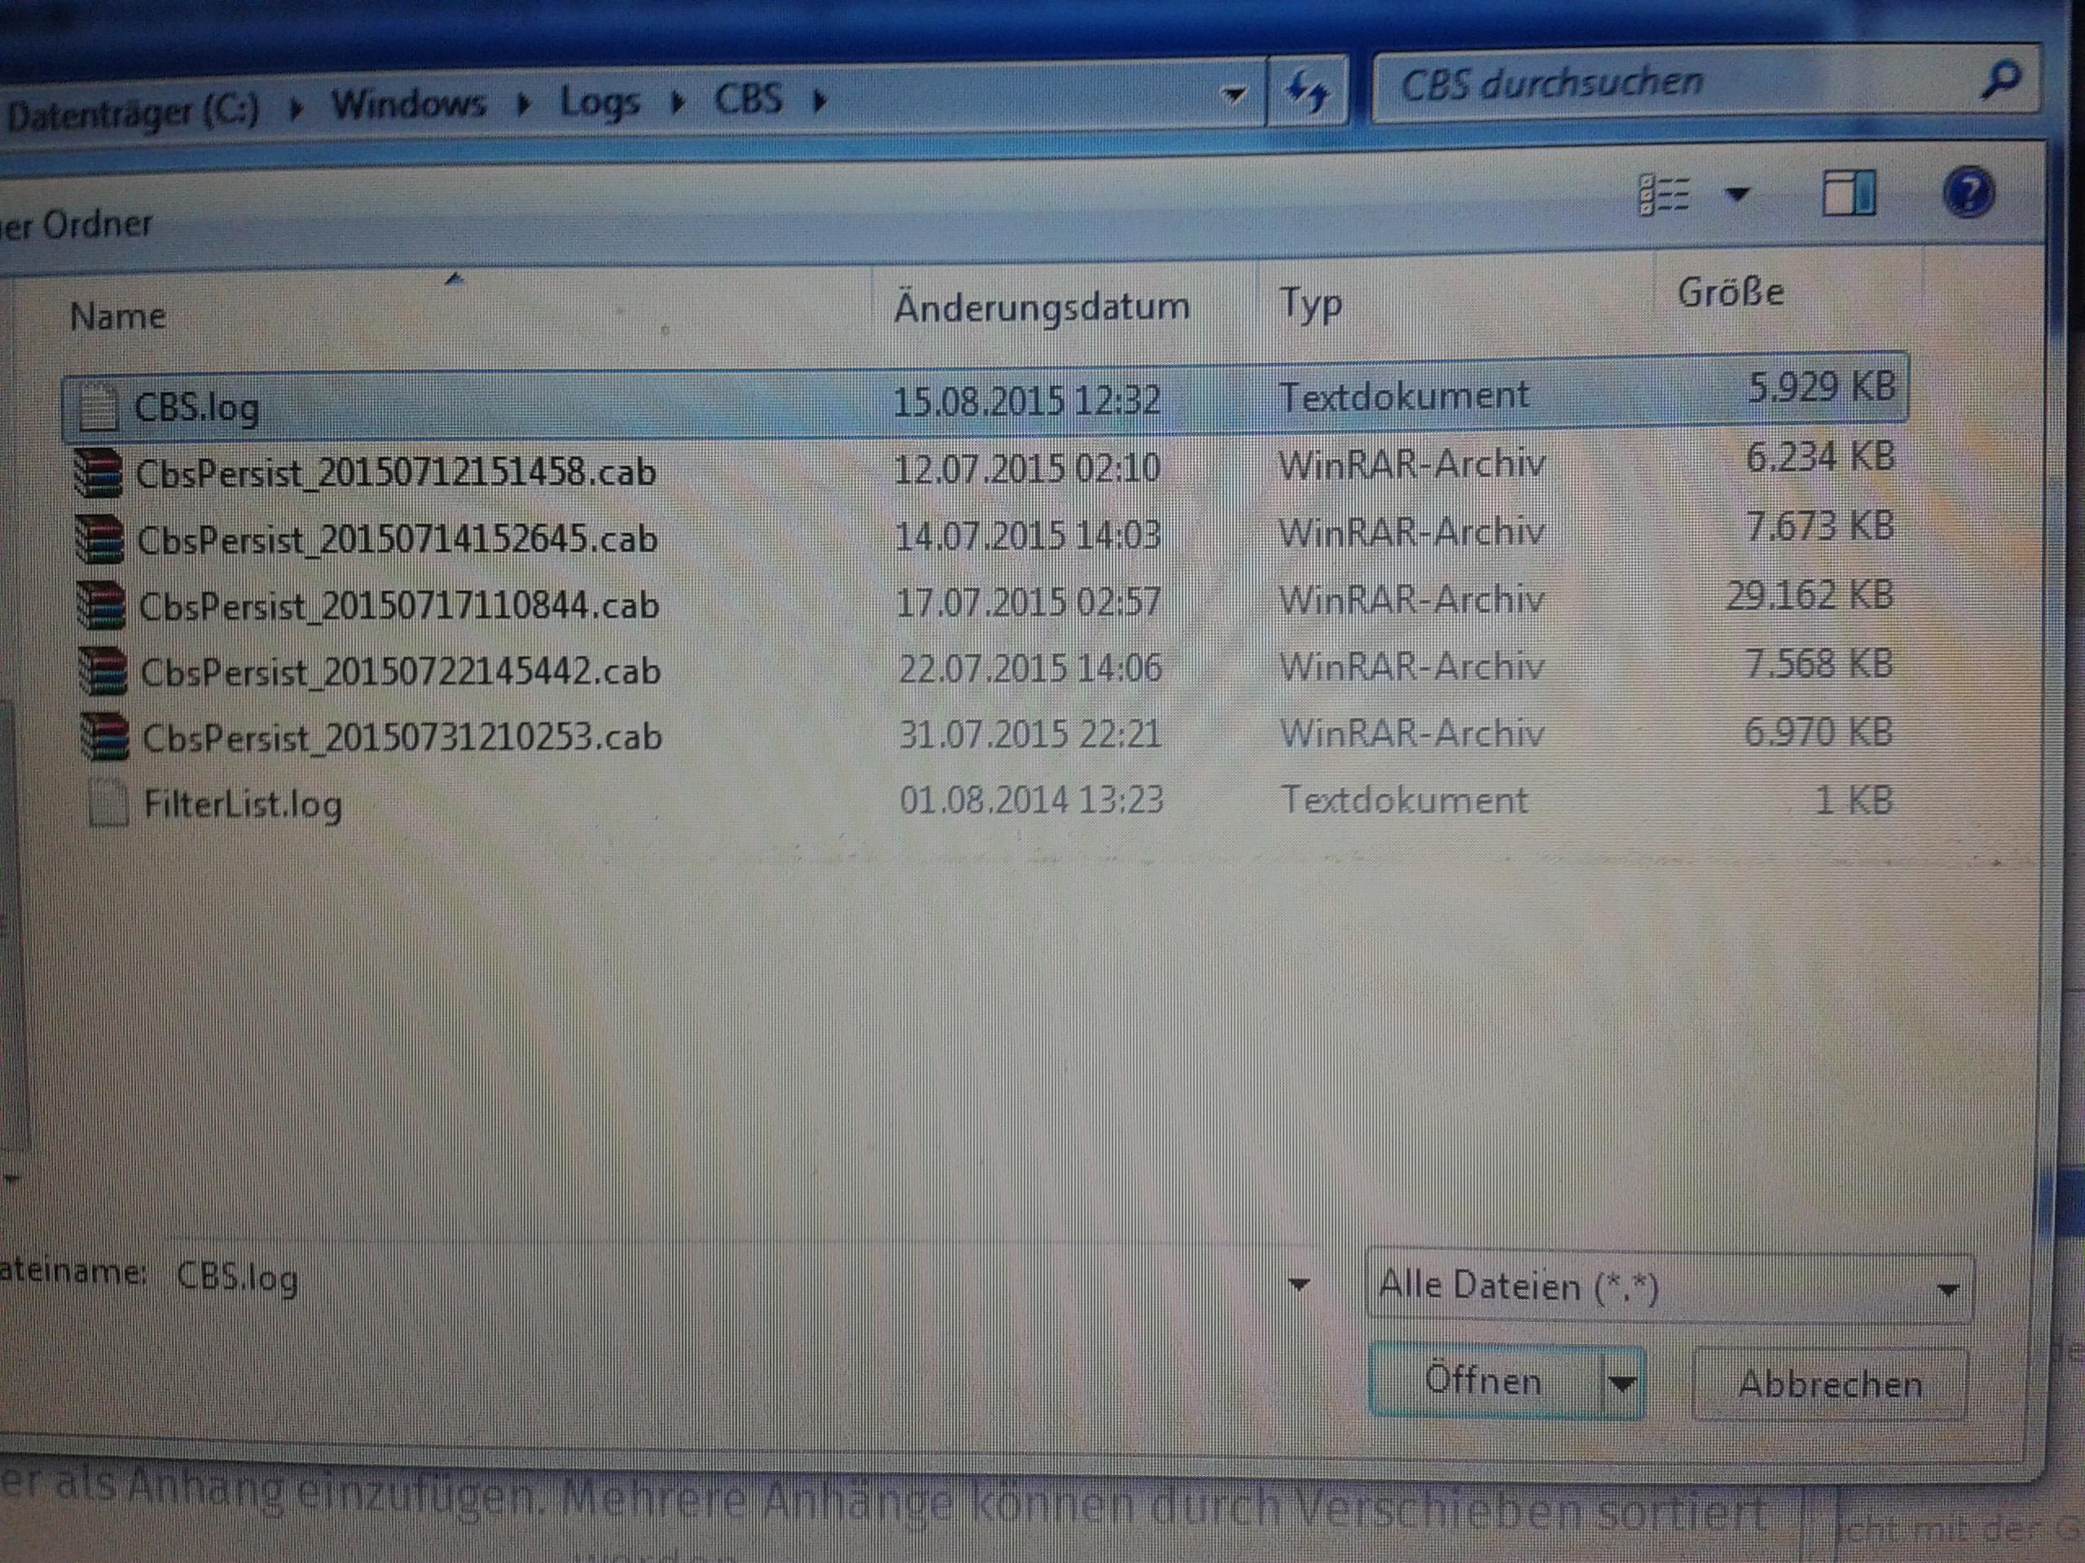
Task: Select CbsPersist_20150717110844.cab archive icon
Action: [100, 605]
